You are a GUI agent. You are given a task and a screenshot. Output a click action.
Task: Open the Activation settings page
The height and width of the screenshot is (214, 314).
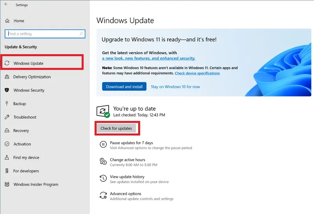tap(22, 144)
